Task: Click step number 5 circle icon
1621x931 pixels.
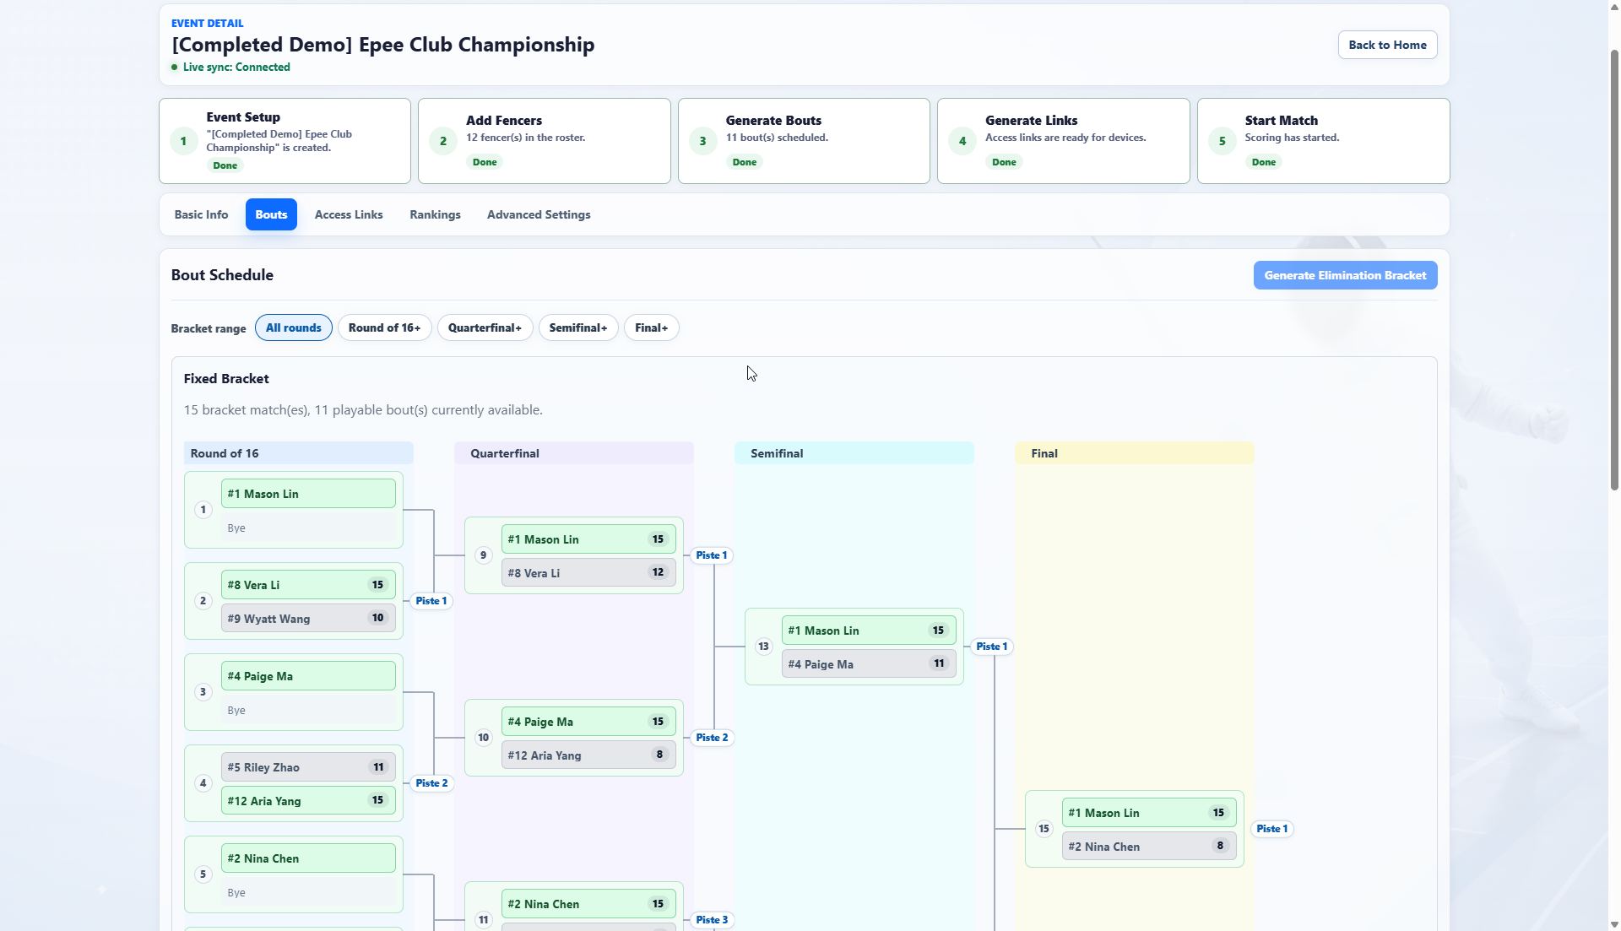Action: coord(1222,141)
